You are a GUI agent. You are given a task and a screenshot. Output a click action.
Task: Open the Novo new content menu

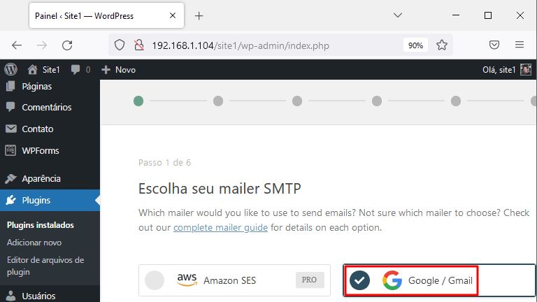pos(119,70)
